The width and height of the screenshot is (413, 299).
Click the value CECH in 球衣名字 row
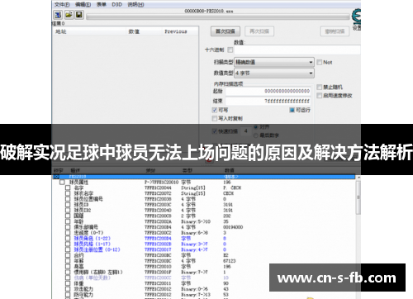click(229, 193)
